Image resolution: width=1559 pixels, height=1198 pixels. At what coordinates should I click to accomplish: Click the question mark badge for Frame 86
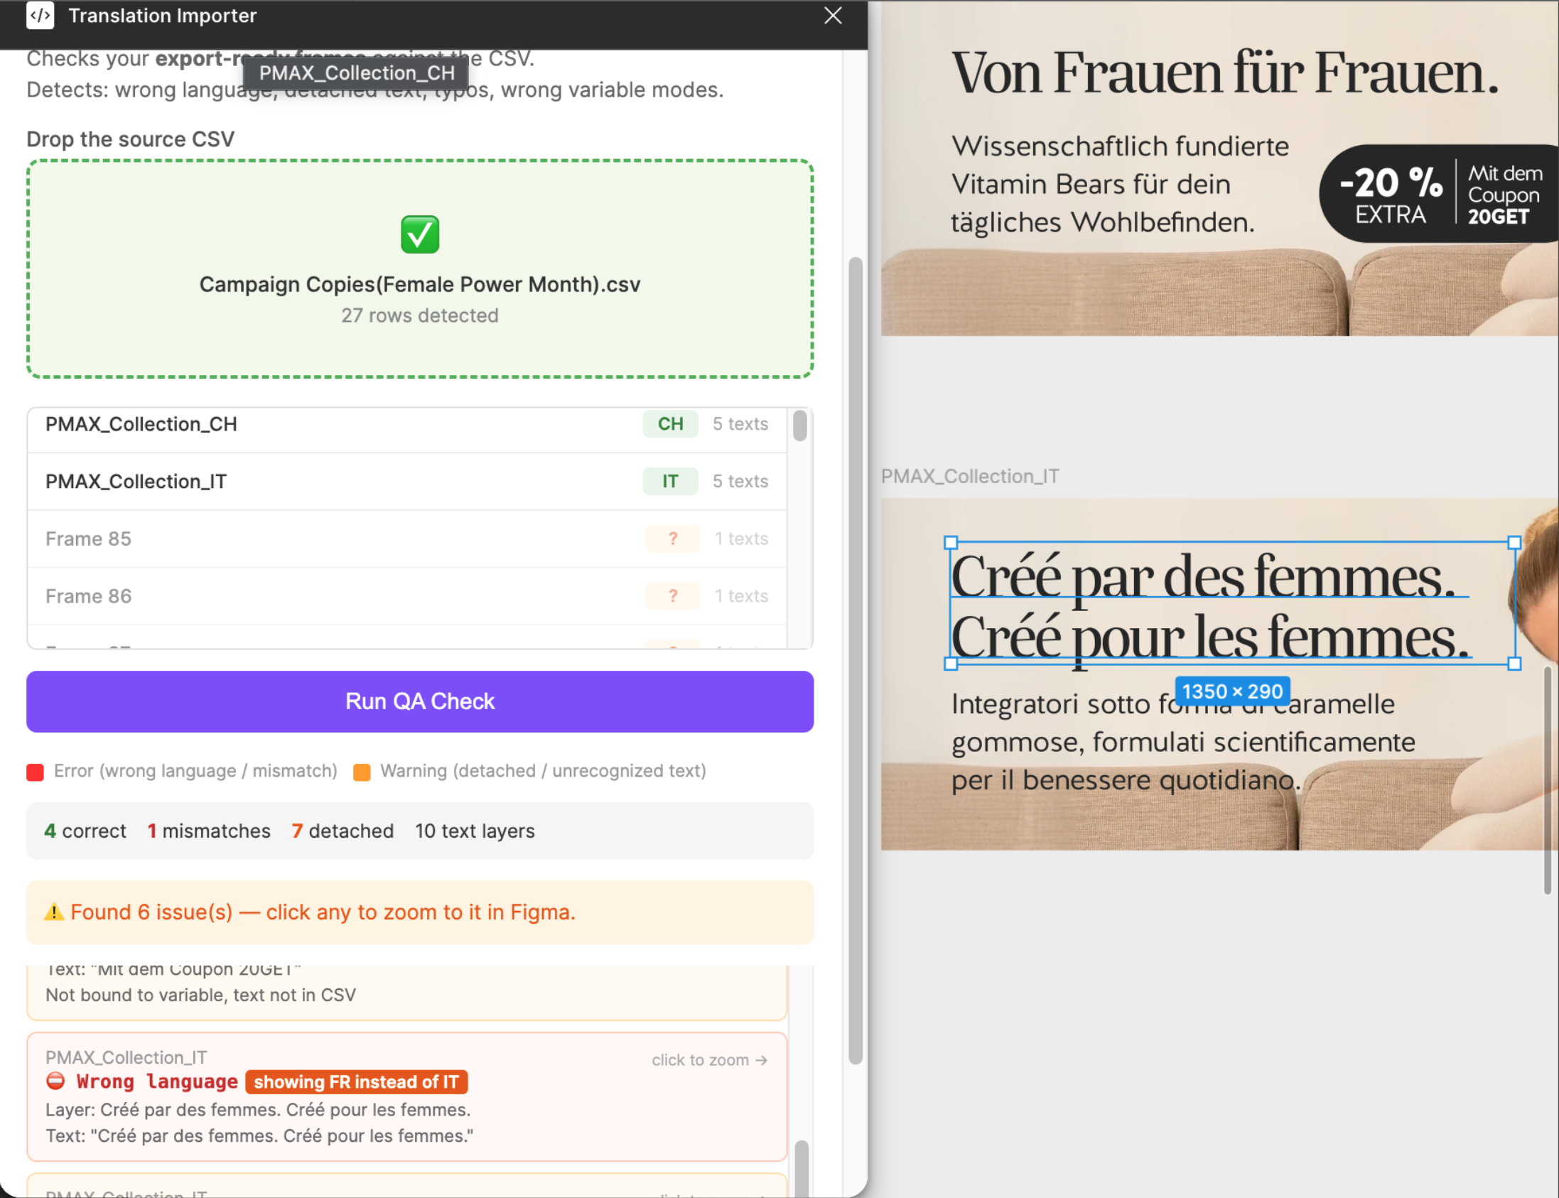(x=672, y=596)
